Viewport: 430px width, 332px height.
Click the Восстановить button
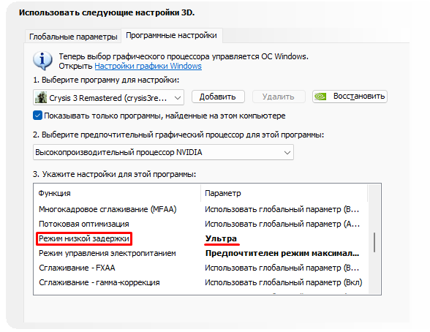tap(350, 97)
